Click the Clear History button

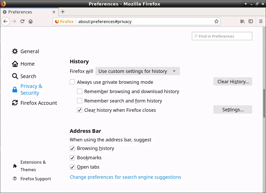point(233,82)
